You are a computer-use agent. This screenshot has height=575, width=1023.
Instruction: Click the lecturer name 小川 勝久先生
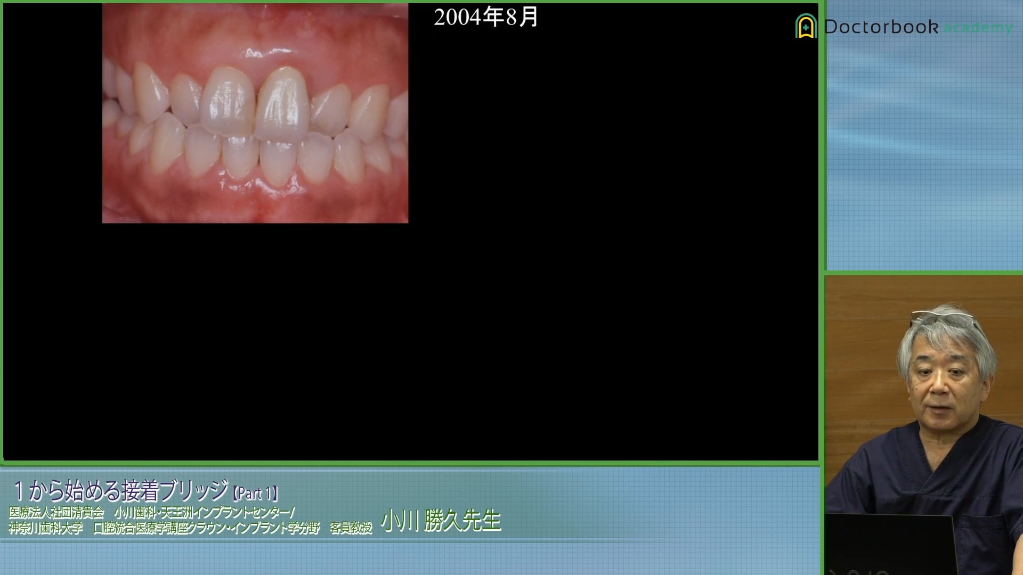pyautogui.click(x=441, y=521)
